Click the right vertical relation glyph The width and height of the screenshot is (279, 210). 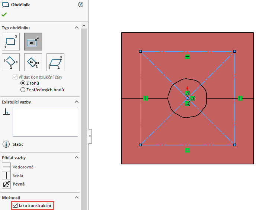pyautogui.click(x=240, y=98)
